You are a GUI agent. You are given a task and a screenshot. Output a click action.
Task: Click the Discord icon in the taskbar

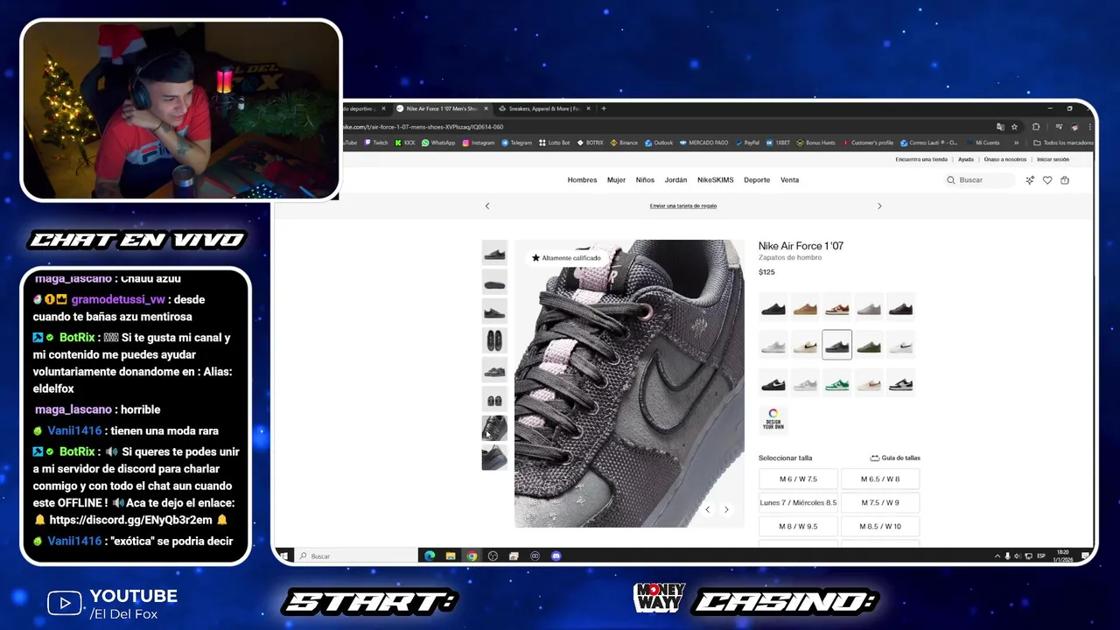tap(556, 556)
